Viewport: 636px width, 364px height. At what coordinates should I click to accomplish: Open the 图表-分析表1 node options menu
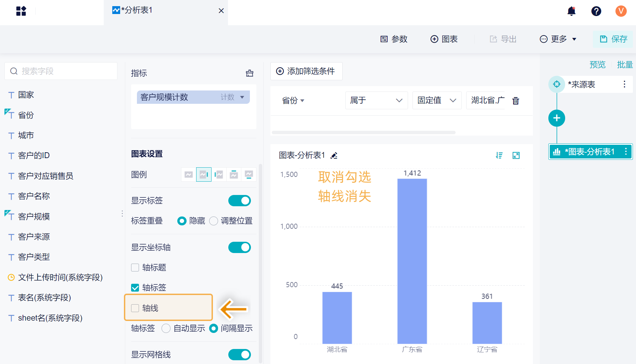(x=626, y=152)
